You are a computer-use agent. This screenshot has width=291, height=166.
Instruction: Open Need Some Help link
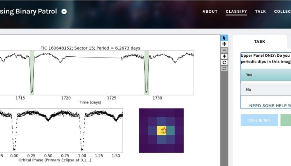click(270, 106)
